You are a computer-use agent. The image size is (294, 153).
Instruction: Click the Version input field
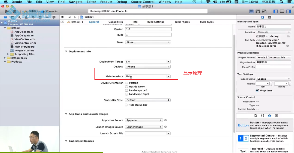(148, 29)
